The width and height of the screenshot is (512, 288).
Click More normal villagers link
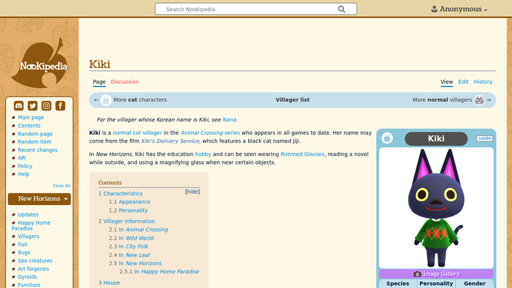(x=442, y=99)
